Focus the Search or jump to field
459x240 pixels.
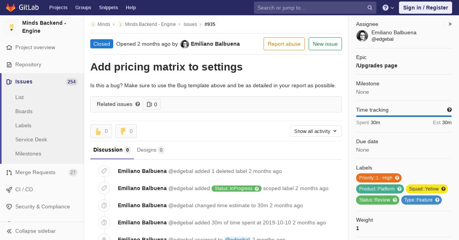311,8
